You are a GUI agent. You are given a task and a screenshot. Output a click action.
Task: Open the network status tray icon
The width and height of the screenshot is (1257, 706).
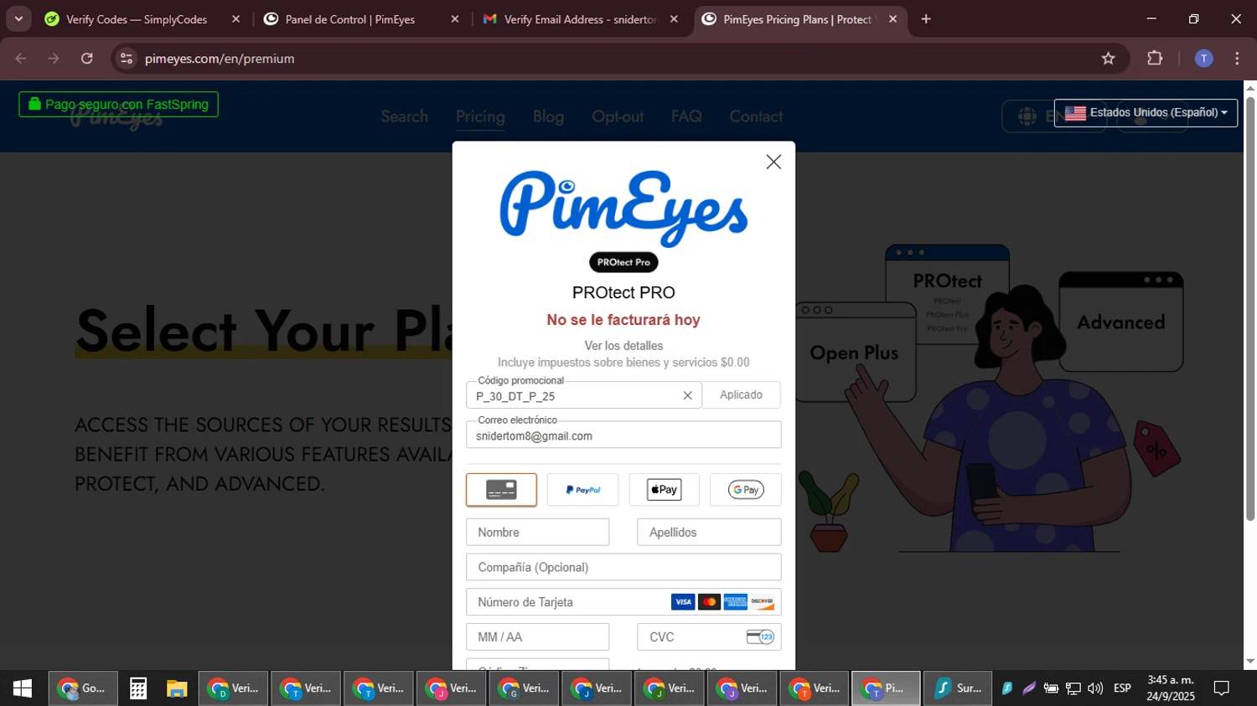(x=1073, y=688)
